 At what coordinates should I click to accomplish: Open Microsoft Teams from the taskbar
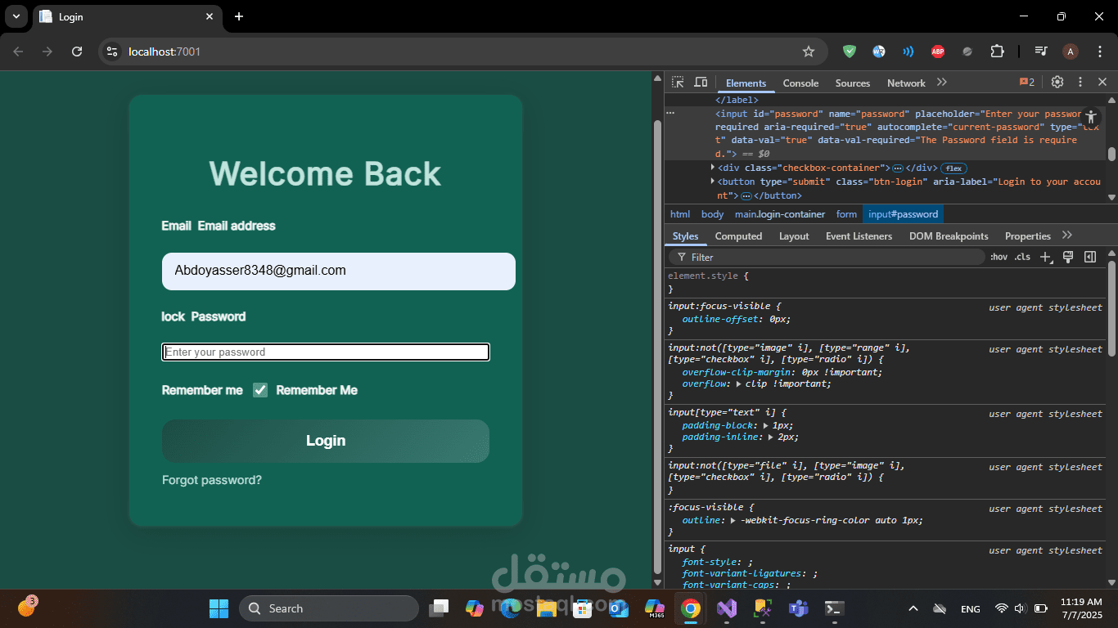pyautogui.click(x=799, y=608)
